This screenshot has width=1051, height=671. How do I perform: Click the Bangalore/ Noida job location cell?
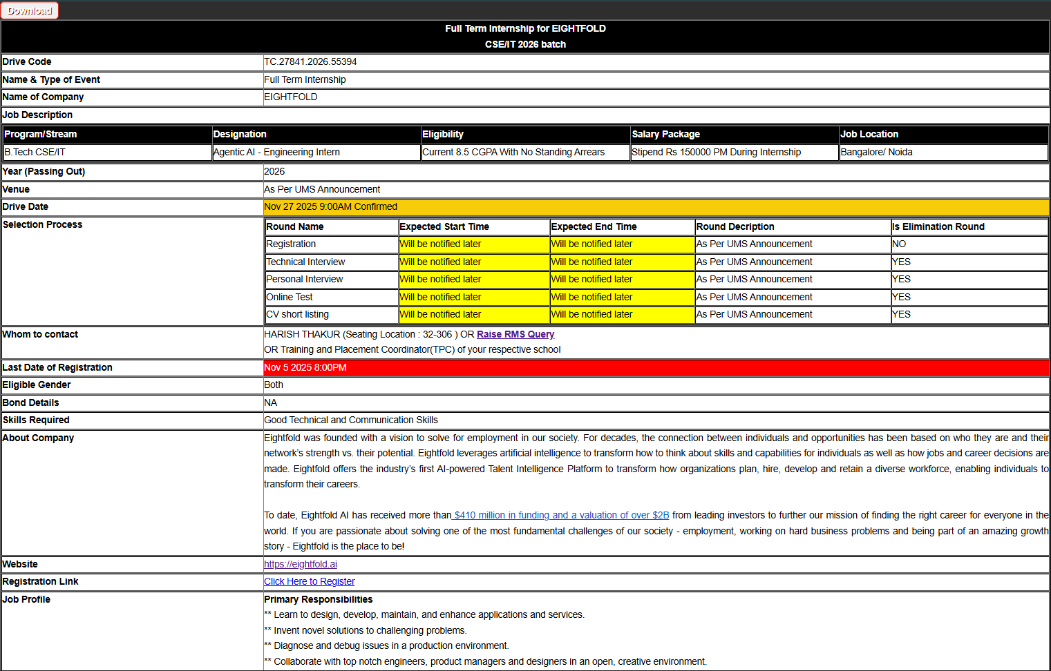click(944, 152)
